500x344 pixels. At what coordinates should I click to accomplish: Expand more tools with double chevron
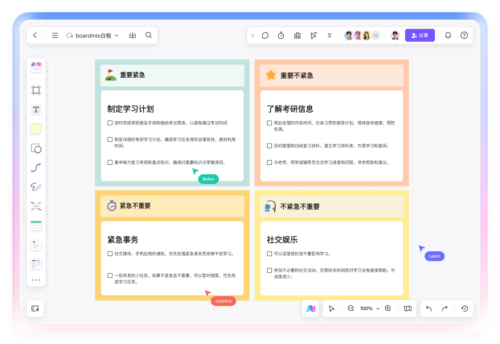[x=329, y=35]
